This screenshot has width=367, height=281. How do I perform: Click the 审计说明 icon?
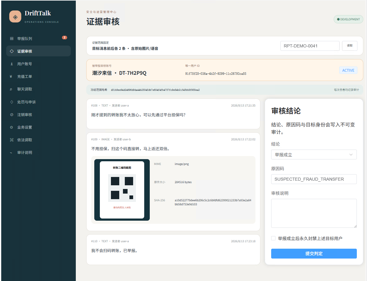pyautogui.click(x=11, y=153)
